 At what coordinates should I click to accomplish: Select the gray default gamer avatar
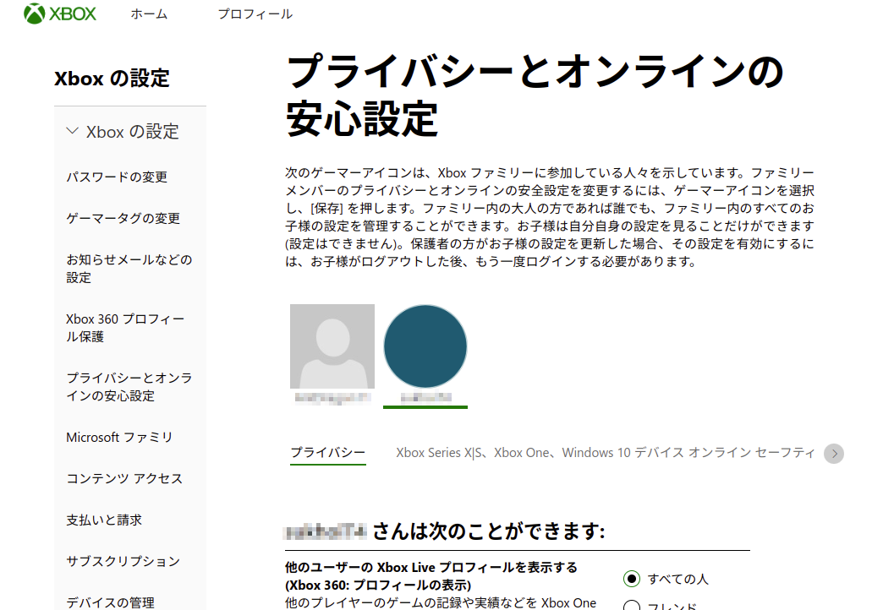click(332, 346)
